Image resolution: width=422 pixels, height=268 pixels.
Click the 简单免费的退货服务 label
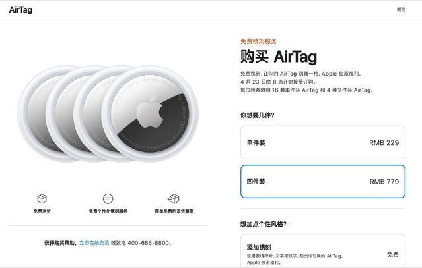pyautogui.click(x=174, y=211)
